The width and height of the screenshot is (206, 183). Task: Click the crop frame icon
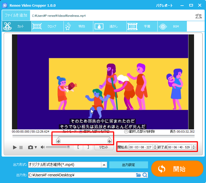37,26
